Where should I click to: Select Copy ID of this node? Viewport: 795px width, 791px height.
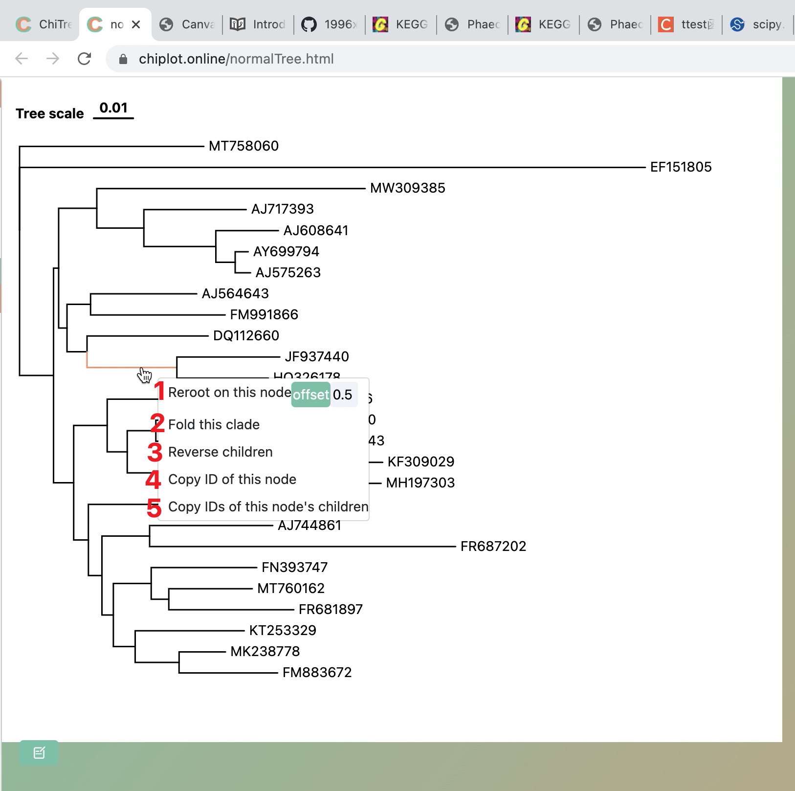point(232,479)
